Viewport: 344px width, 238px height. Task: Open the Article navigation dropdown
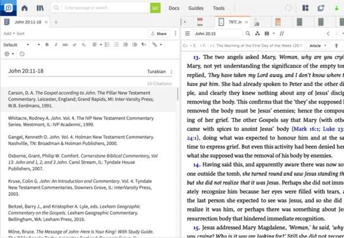(318, 45)
